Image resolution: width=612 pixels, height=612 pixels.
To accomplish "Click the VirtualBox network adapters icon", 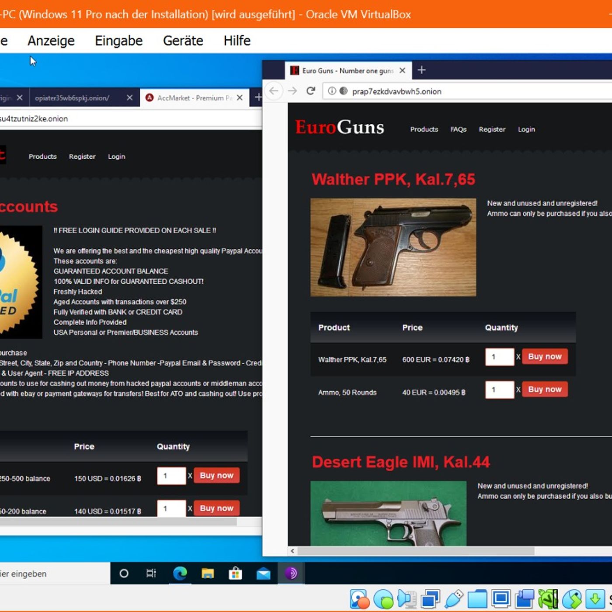I will [431, 599].
